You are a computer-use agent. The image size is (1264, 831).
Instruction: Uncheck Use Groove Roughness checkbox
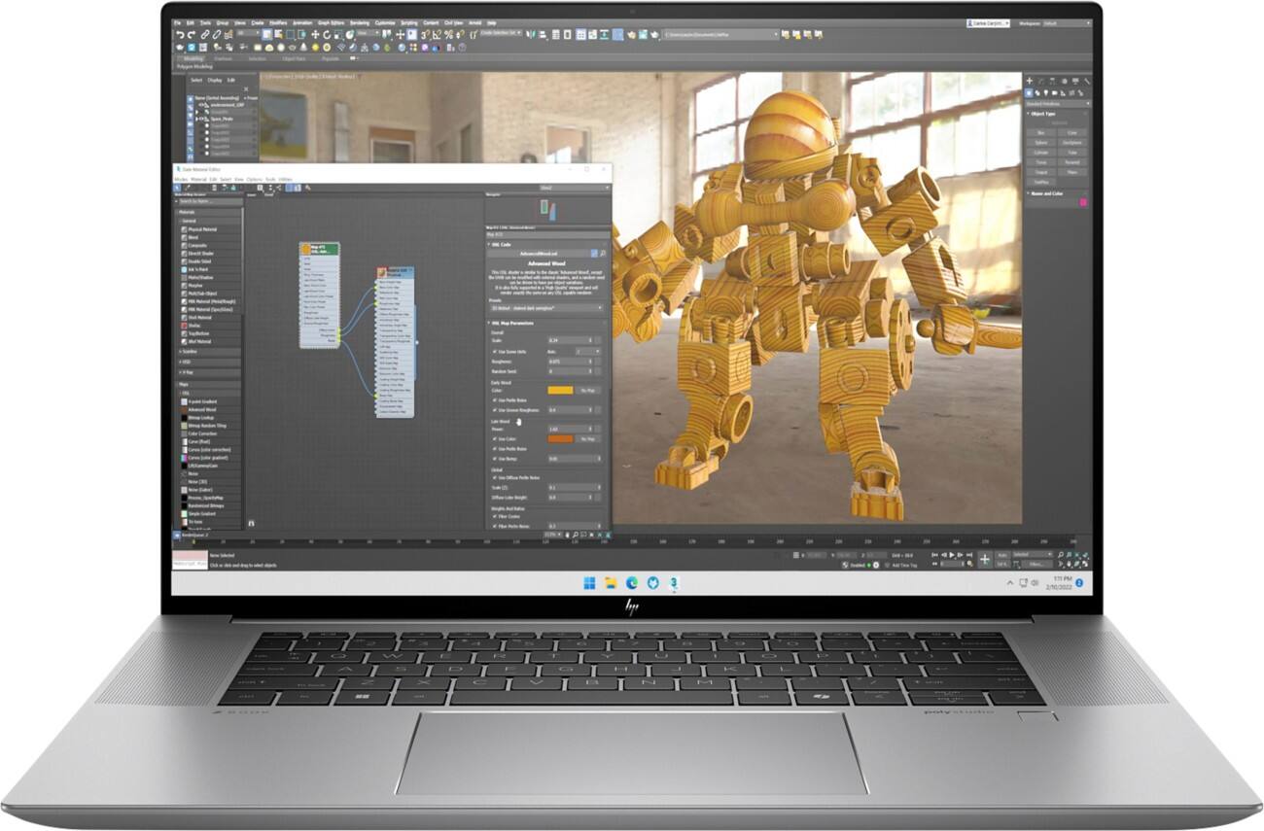495,410
